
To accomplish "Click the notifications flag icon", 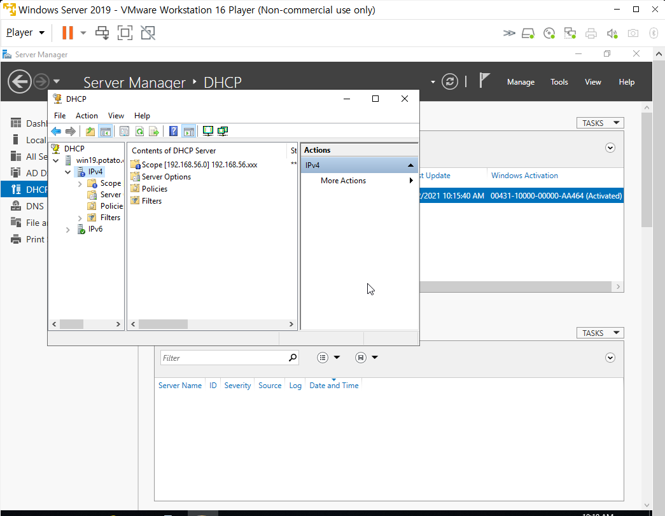I will [x=484, y=81].
